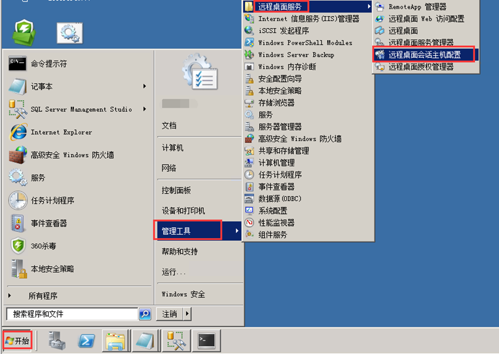Screen dimensions: 499x354
Task: Open 本地安全策略 icon in left pane
Action: click(19, 269)
